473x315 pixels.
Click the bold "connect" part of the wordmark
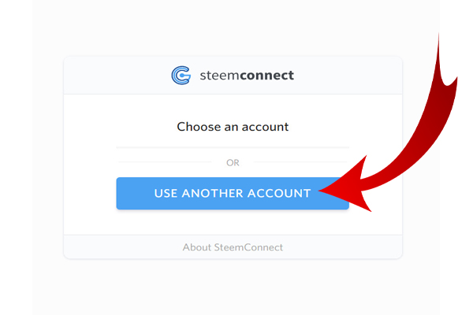266,76
